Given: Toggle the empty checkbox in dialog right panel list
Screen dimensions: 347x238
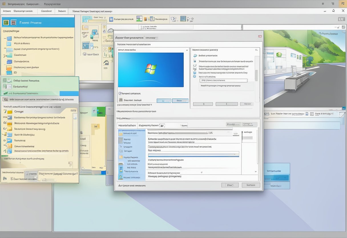Looking at the screenshot, I should 195,65.
